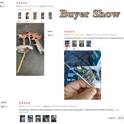Open last thumbnail in V***v review
This screenshot has height=124, width=124.
(54, 119)
